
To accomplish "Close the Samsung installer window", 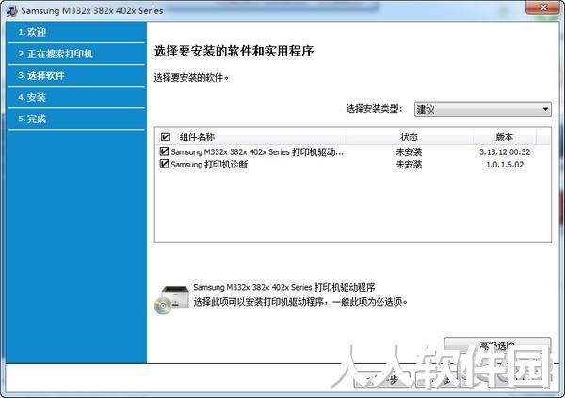I will pos(543,8).
